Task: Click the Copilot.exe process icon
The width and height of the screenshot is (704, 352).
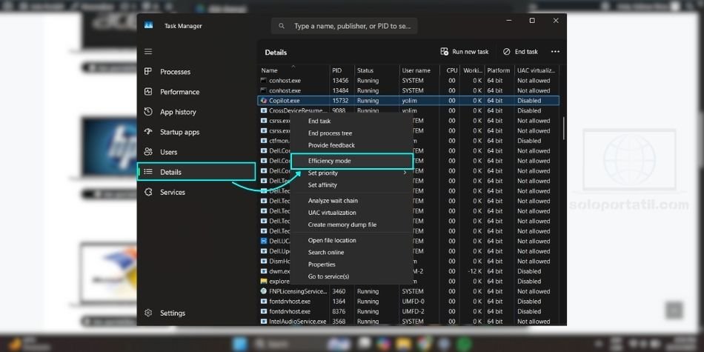Action: (264, 101)
